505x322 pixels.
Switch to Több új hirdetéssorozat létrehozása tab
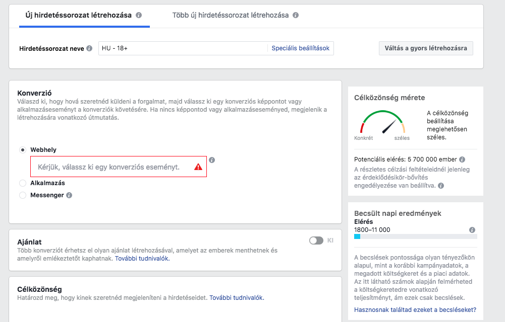point(235,16)
